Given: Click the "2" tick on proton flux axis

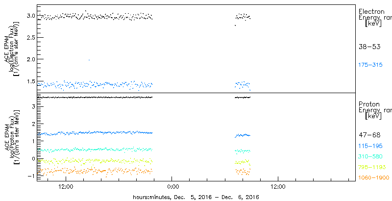Looking at the screenshot, I should click(33, 124).
